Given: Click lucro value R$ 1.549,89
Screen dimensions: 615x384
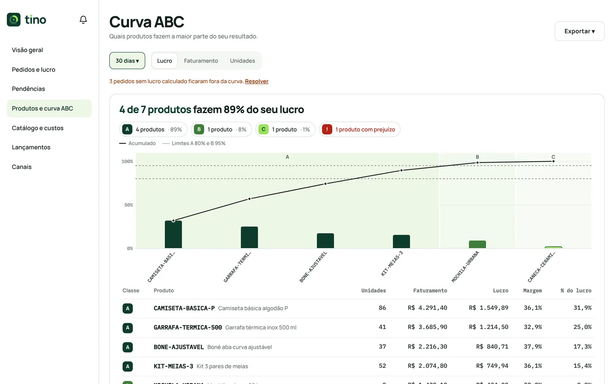Looking at the screenshot, I should tap(489, 308).
